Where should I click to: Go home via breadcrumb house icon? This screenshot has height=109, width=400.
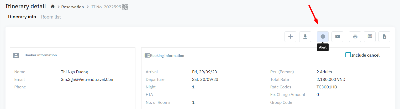pos(52,7)
